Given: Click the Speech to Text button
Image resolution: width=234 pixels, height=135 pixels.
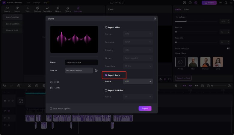Looking at the screenshot, I should [183, 78].
